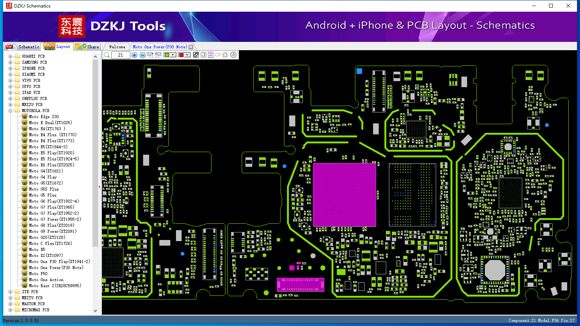Select Moto One Power(P30 Note) in tree
This screenshot has height=326, width=580.
[56, 268]
